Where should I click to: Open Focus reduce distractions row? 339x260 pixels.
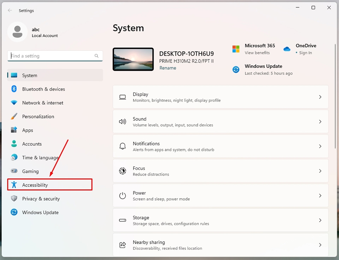(220, 171)
